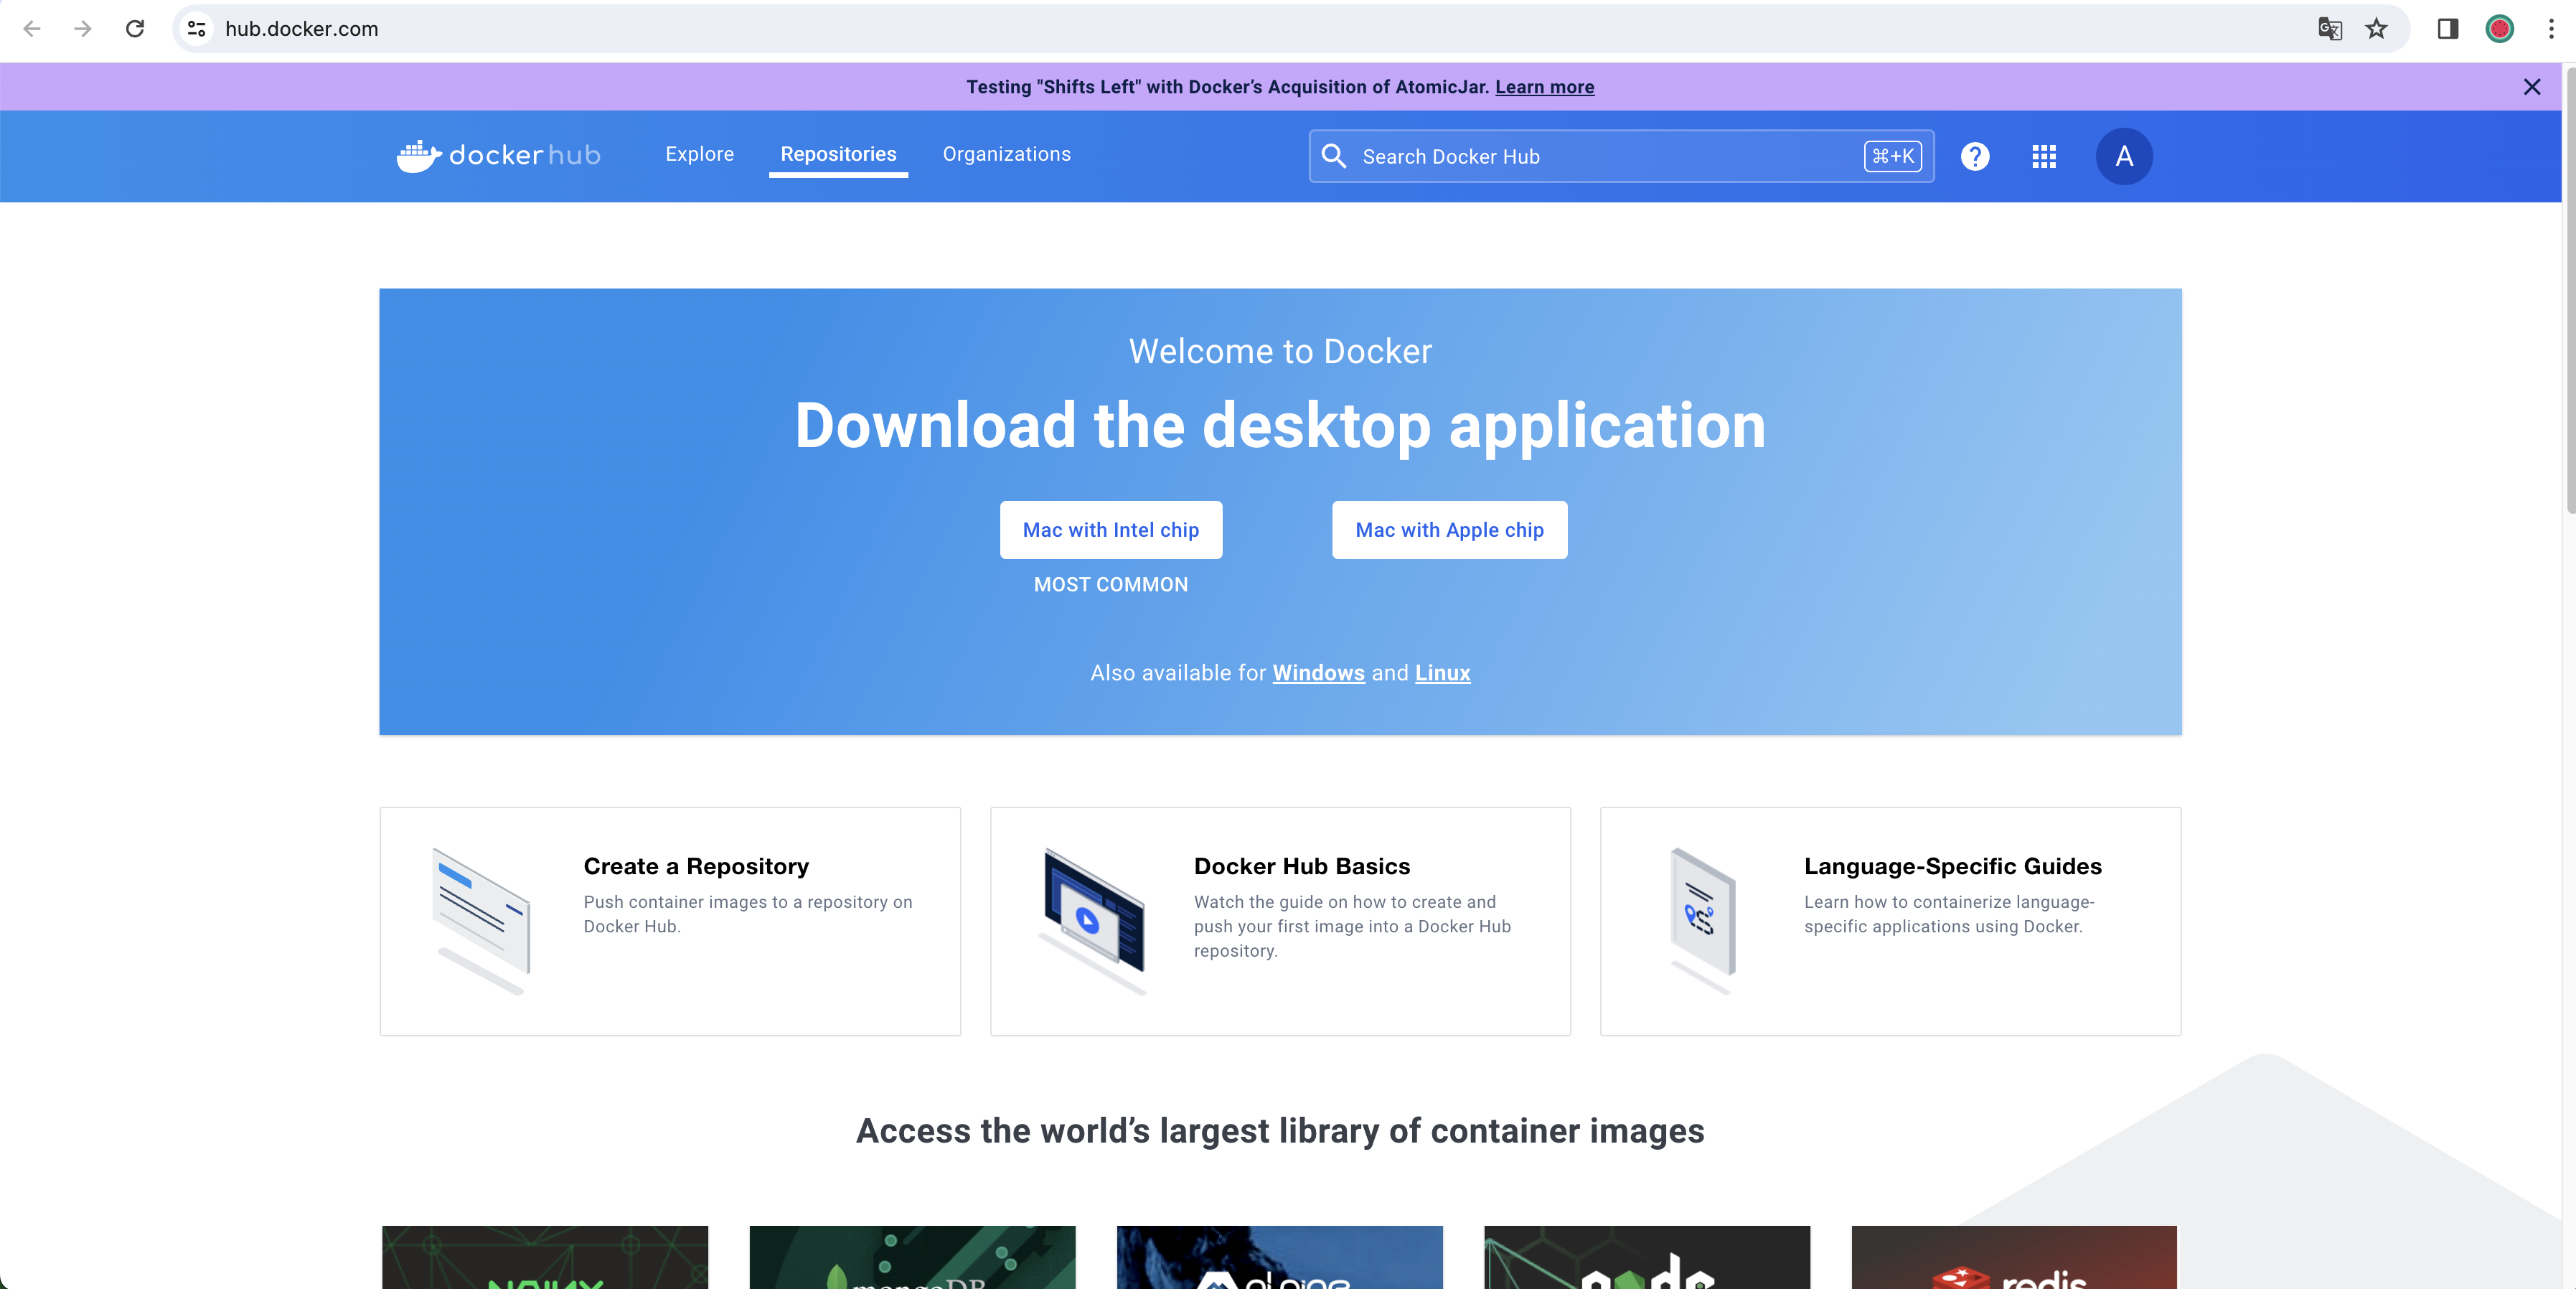Open the help question mark icon
This screenshot has width=2576, height=1289.
coord(1974,156)
